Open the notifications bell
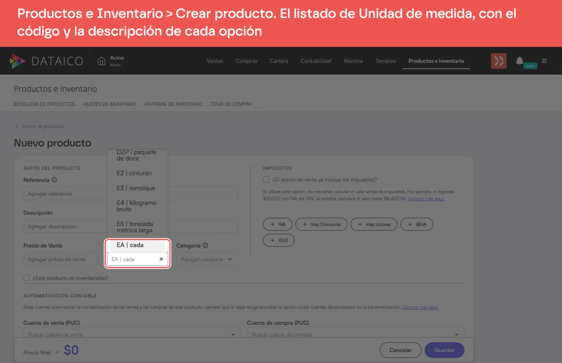This screenshot has height=363, width=562. tap(519, 61)
